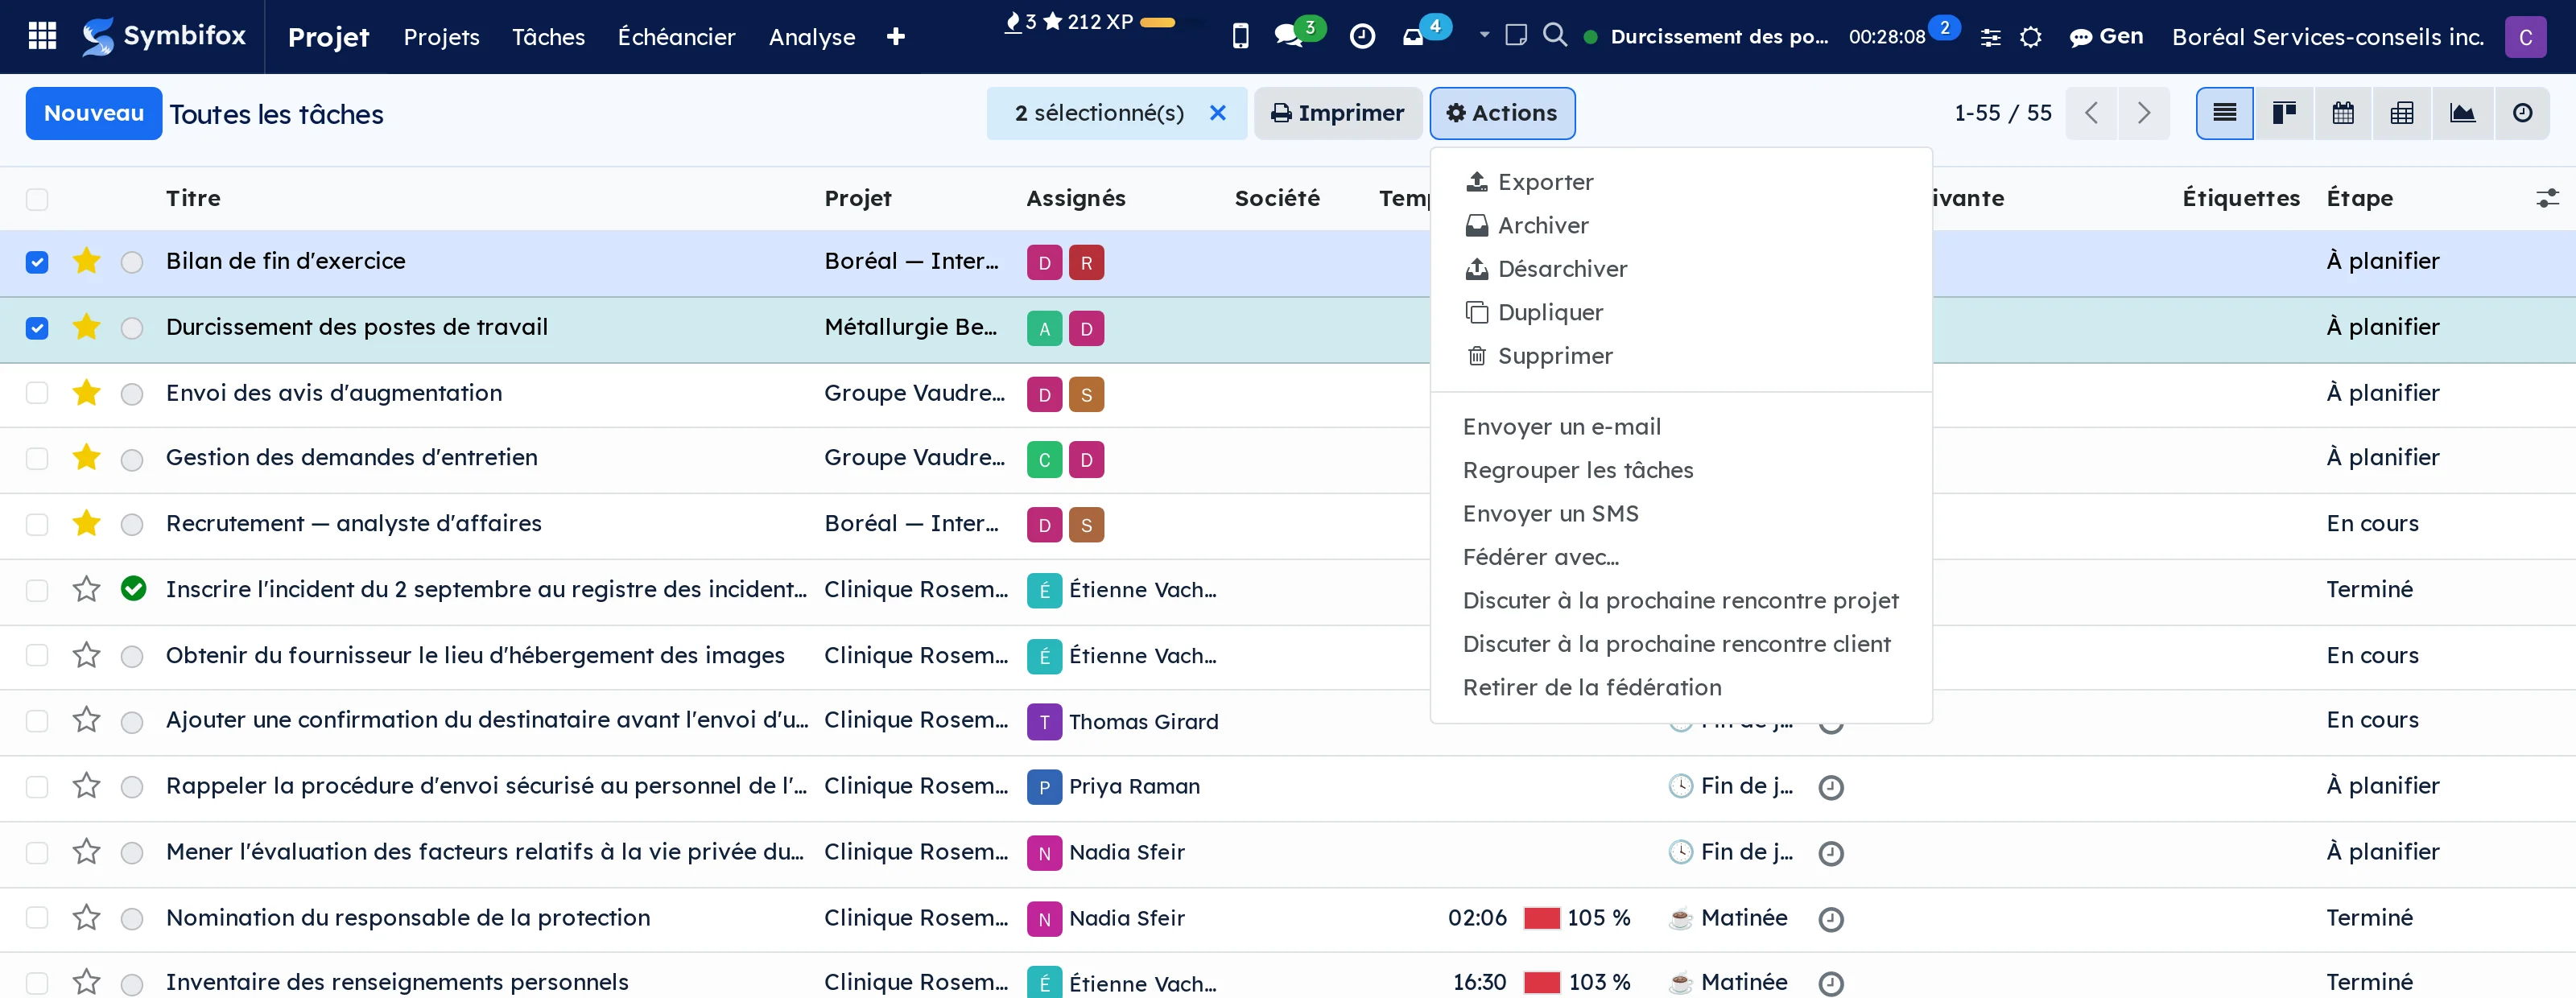Viewport: 2576px width, 998px height.
Task: Switch to graph view
Action: pyautogui.click(x=2462, y=113)
